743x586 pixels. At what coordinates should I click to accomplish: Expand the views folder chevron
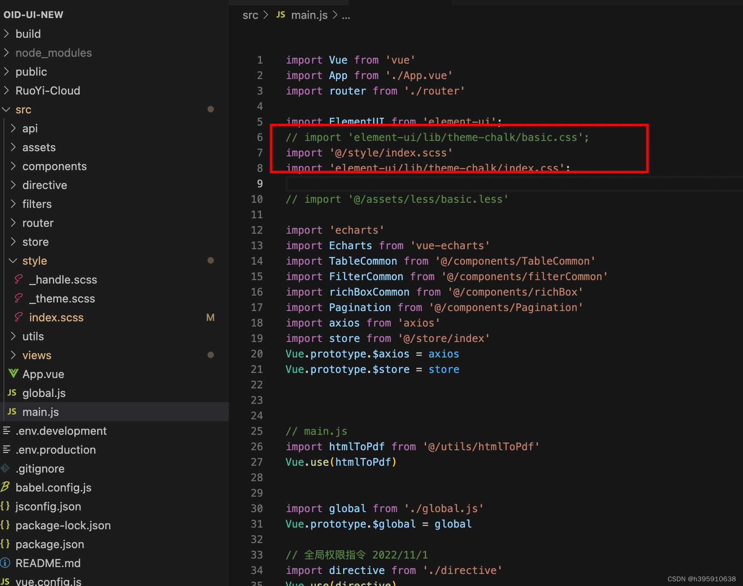tap(13, 355)
